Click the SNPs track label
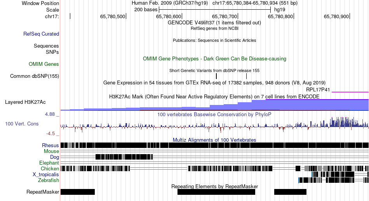Screen dimensions: 369x201 tap(52, 52)
